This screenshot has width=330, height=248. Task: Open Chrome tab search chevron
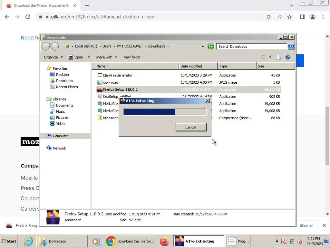click(291, 6)
